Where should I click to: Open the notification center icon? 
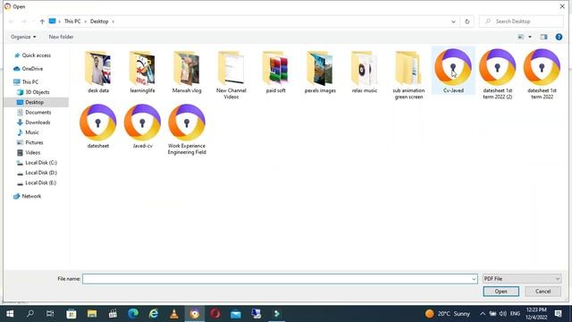tap(558, 314)
